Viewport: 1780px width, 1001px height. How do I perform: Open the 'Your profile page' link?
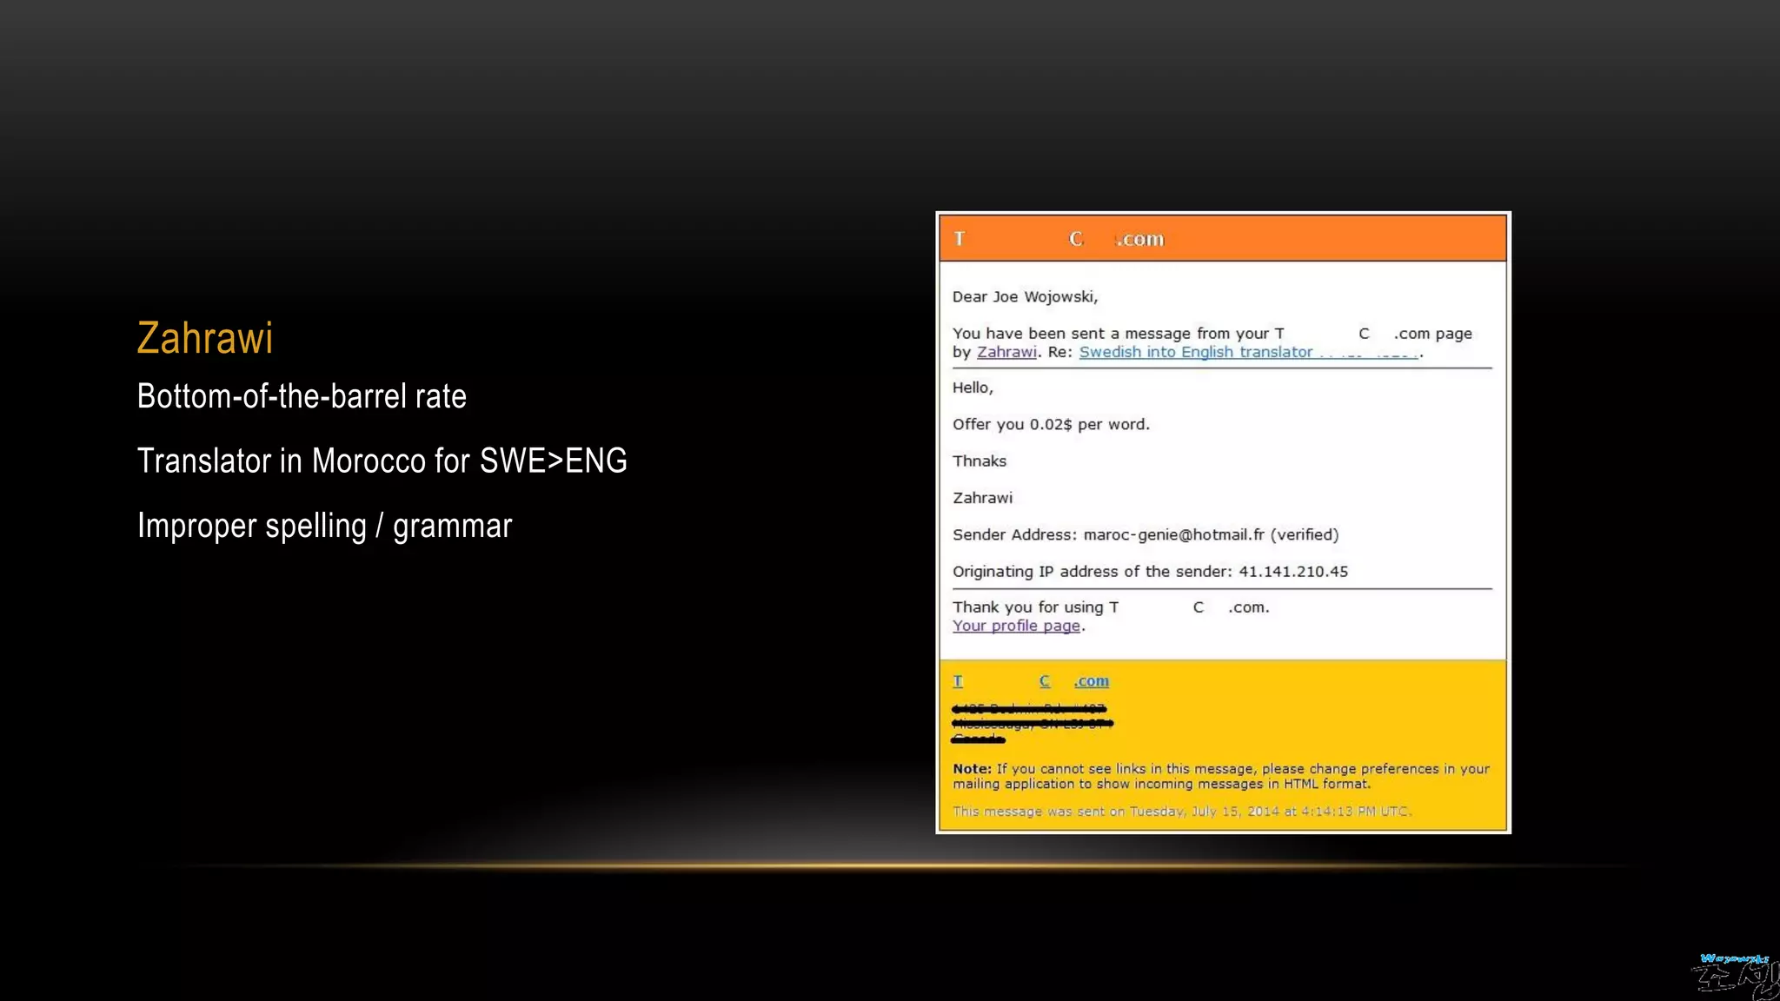1016,626
